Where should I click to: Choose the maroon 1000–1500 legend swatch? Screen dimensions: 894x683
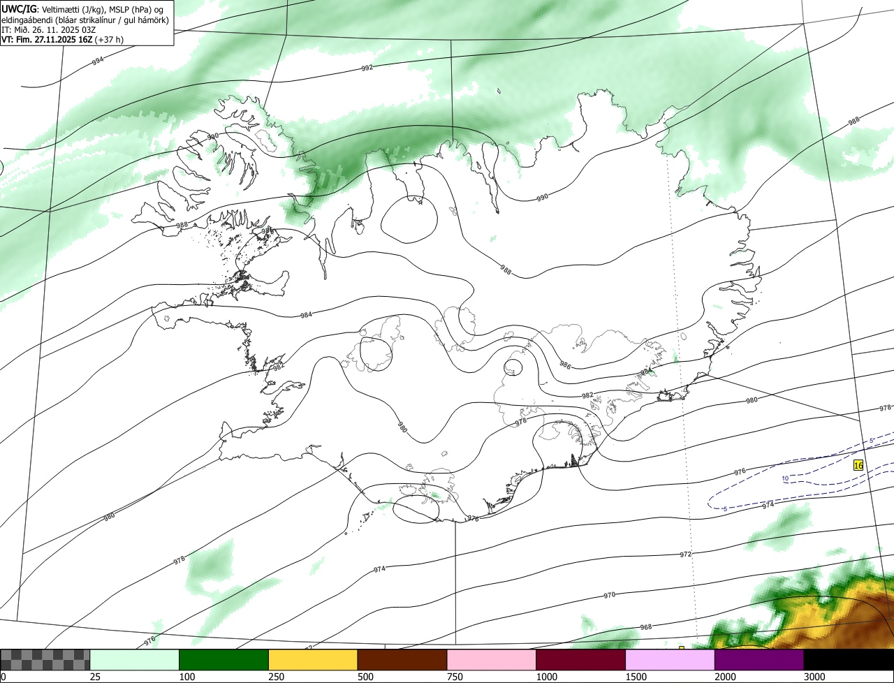pos(581,660)
